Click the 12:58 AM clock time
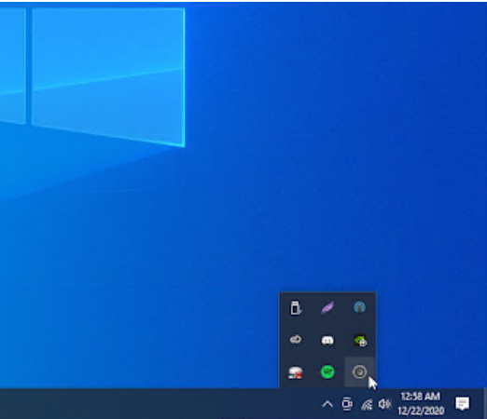Viewport: 487px width, 419px height. (421, 397)
